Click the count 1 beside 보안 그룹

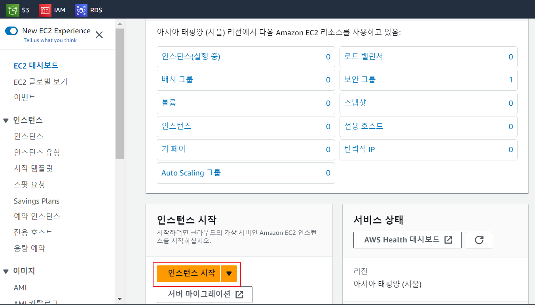click(510, 80)
